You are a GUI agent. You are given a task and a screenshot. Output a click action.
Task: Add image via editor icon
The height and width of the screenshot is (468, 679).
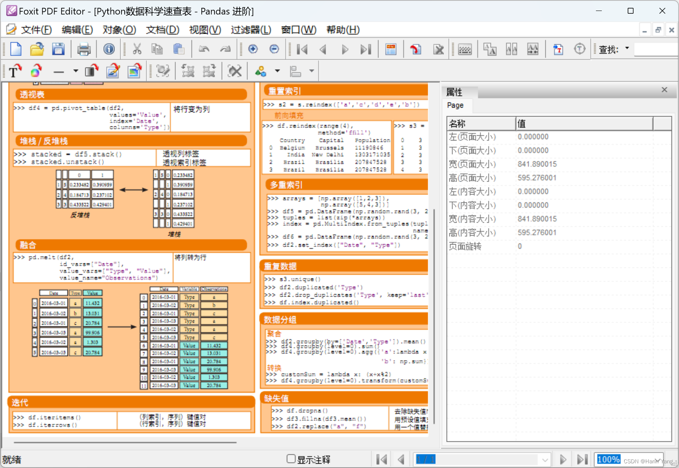click(113, 71)
